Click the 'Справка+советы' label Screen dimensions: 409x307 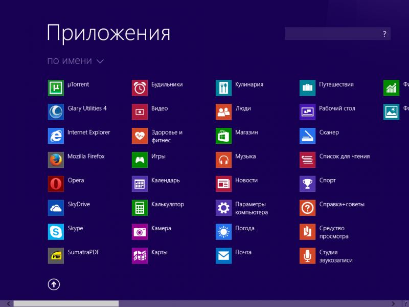(342, 204)
